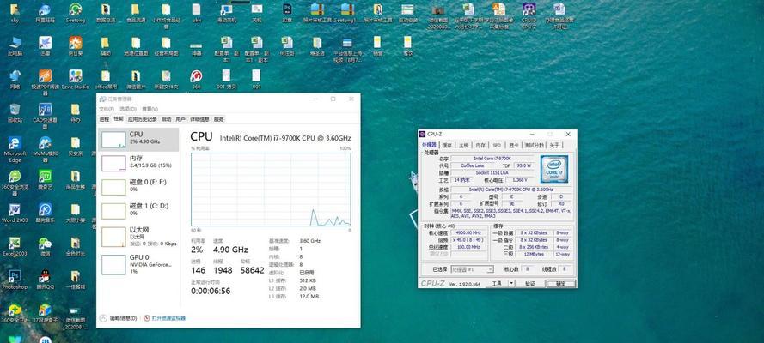The image size is (764, 343).
Task: Switch to 关于 tab in CPU-Z
Action: point(554,145)
